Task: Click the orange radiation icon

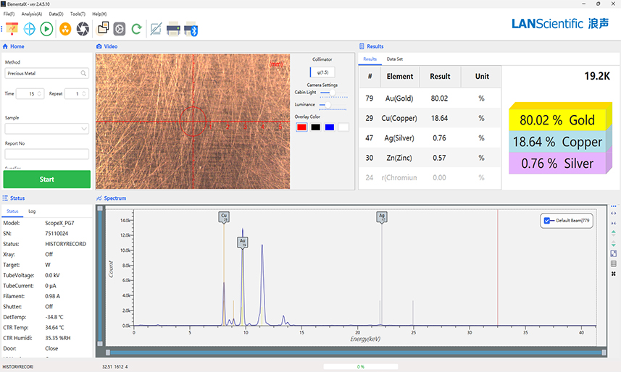Action: [x=65, y=29]
